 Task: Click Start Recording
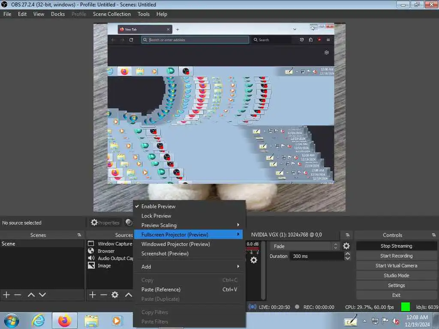396,256
